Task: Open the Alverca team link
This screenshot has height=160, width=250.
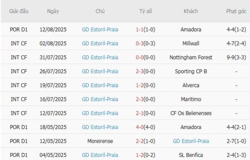Action: pyautogui.click(x=191, y=85)
